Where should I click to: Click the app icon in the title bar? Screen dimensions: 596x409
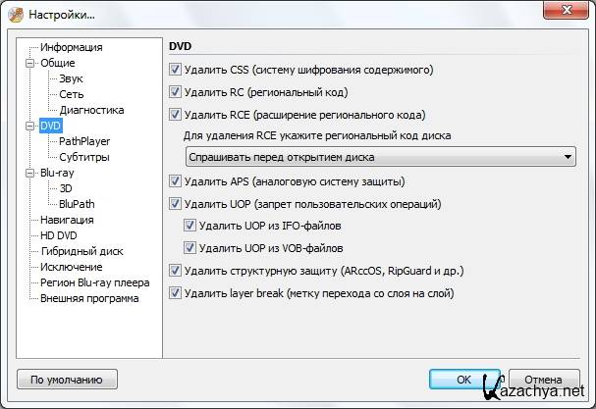pyautogui.click(x=16, y=14)
